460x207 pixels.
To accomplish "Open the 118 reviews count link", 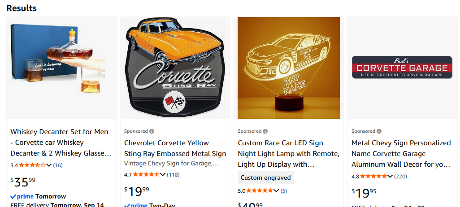I will click(x=173, y=175).
